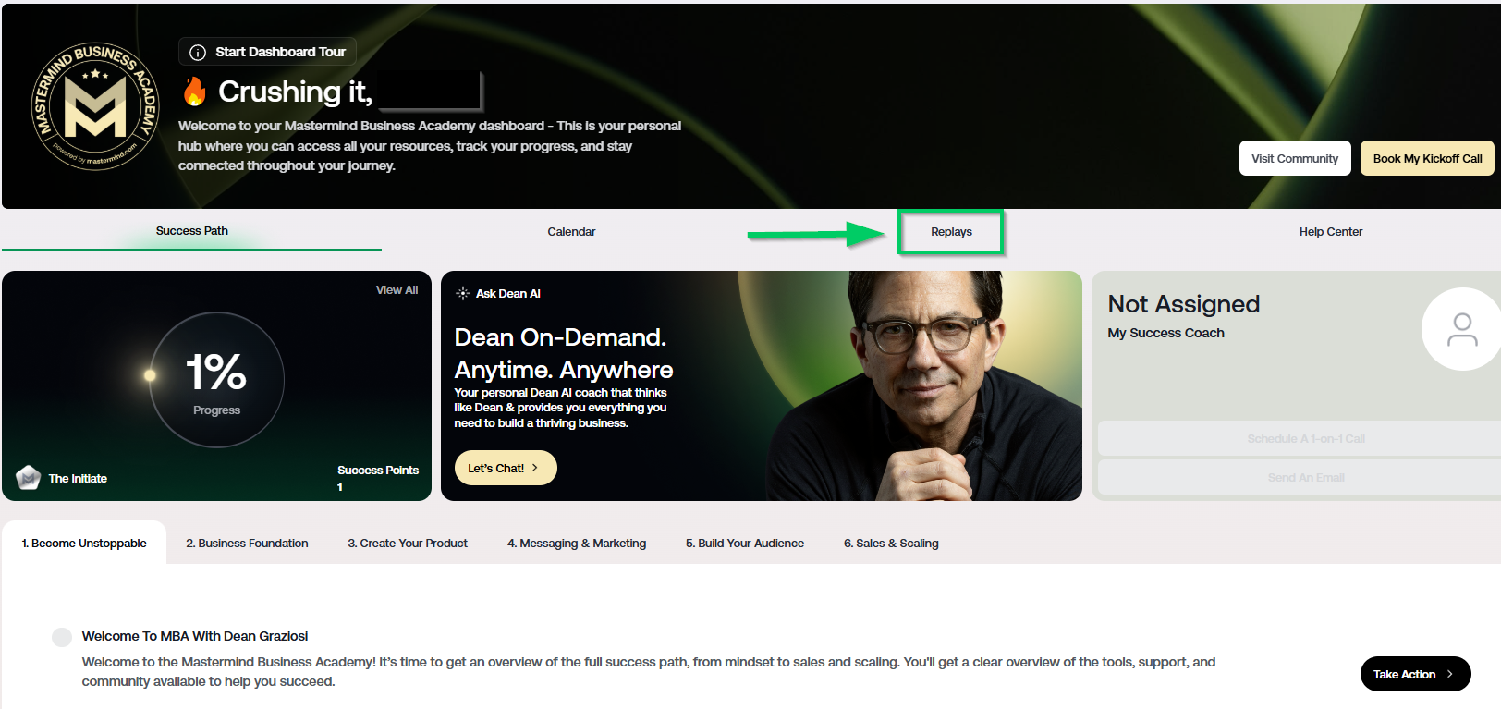
Task: Click Let's Chat! button
Action: (506, 468)
